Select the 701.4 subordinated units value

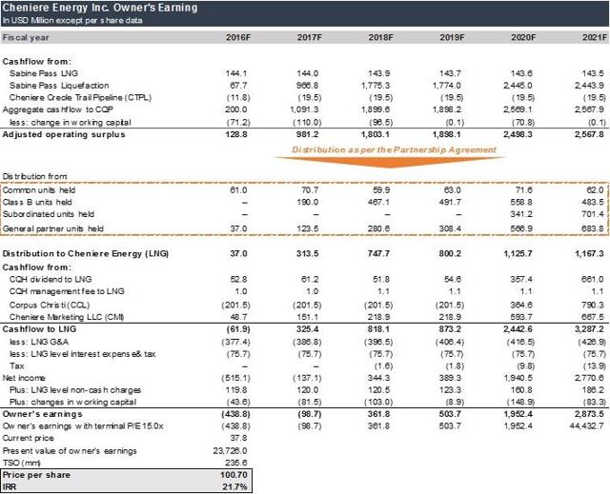593,214
